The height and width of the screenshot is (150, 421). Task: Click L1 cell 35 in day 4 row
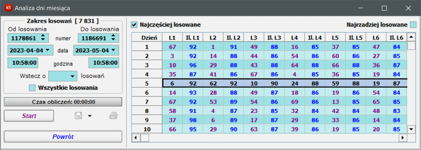tap(172, 74)
